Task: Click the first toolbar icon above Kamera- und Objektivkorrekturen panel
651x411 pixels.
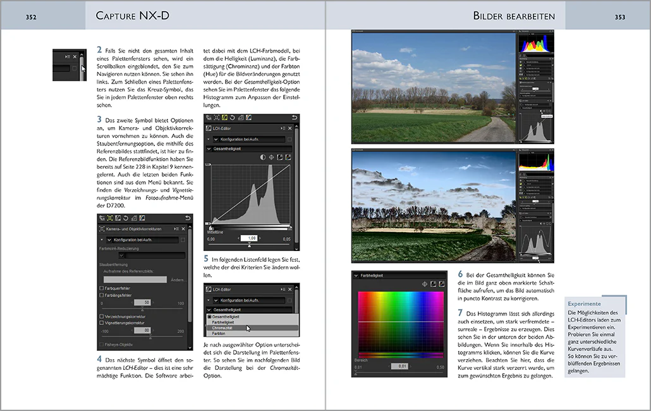Action: pos(102,218)
